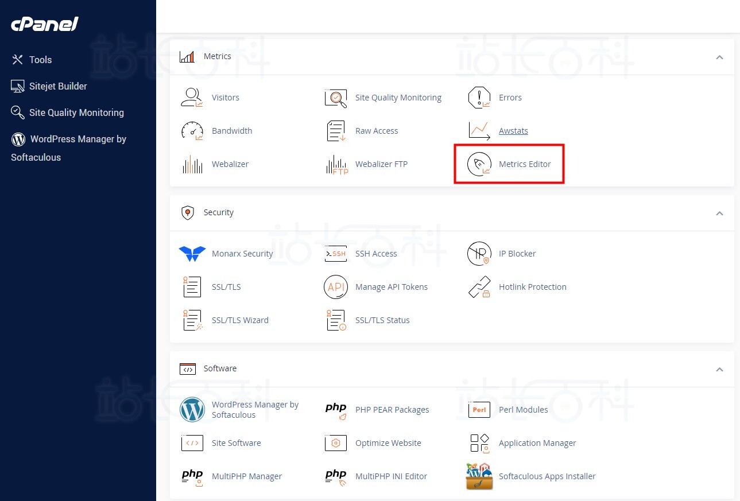Open the Metrics Editor link
Screen dimensions: 740x501
click(525, 164)
